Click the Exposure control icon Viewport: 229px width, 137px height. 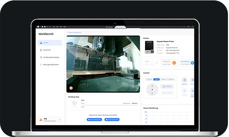(x=185, y=80)
